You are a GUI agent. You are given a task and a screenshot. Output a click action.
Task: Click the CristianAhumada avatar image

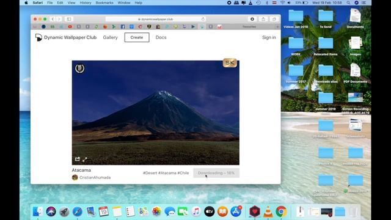(75, 177)
